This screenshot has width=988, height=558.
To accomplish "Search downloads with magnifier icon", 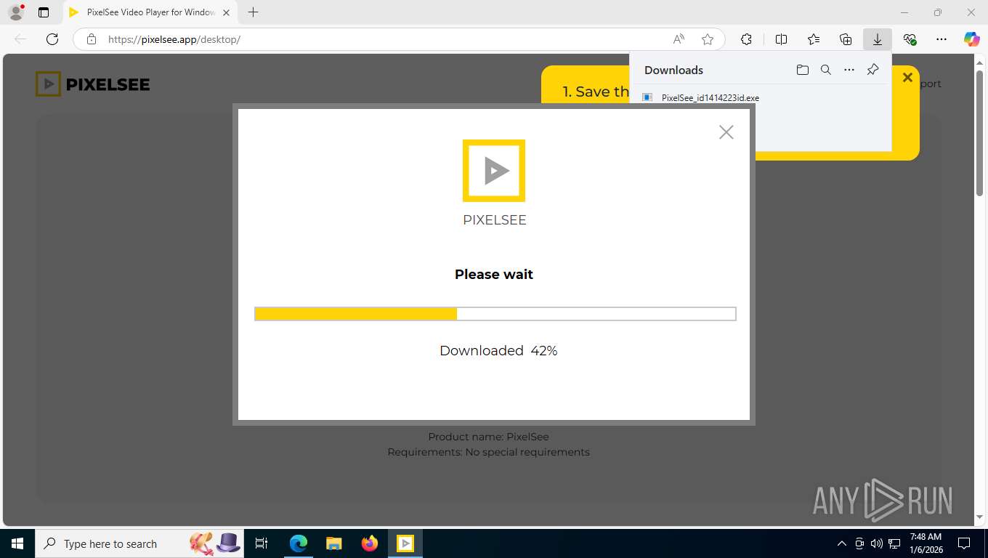I will click(826, 70).
